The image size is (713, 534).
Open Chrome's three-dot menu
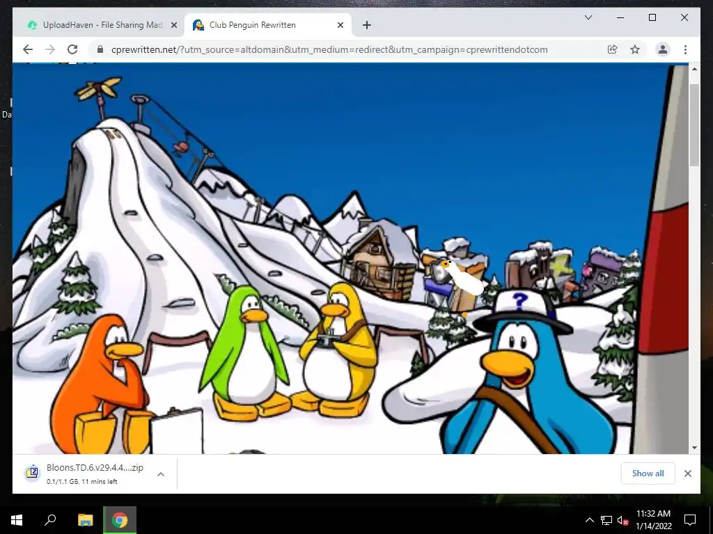[x=685, y=49]
